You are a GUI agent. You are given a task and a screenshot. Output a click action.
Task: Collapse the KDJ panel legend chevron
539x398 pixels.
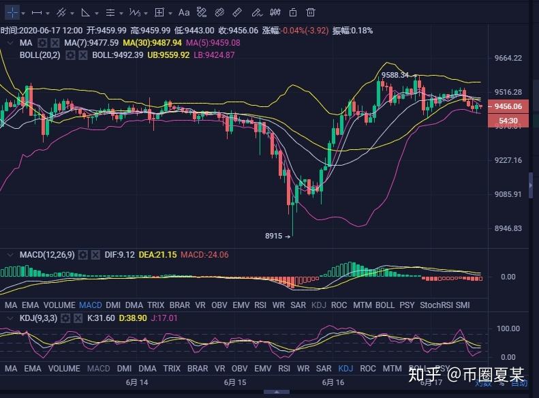[x=10, y=318]
